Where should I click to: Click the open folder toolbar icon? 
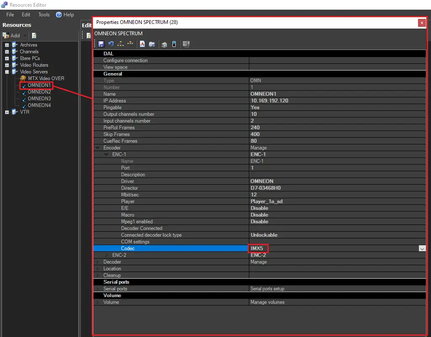152,44
